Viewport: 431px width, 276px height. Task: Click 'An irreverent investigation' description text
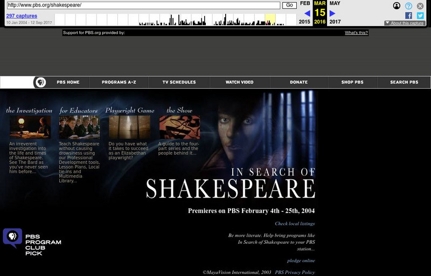coord(29,158)
